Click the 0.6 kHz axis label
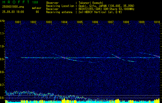 tap(2, 98)
